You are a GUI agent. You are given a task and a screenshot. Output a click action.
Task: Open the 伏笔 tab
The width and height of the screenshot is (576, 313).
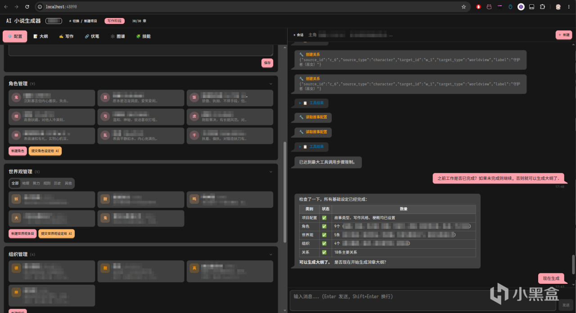(92, 36)
